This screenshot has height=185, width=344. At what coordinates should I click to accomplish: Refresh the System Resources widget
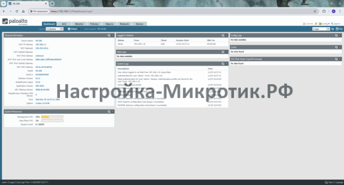[109, 112]
